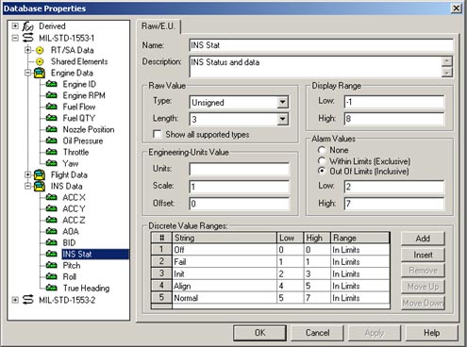Click the Engine ID element icon
The image size is (467, 347).
(52, 84)
